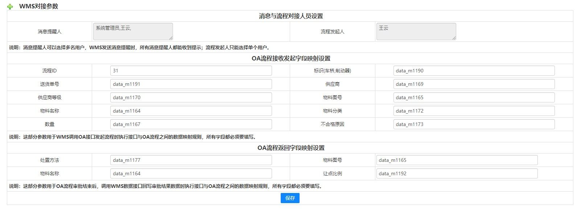Image resolution: width=577 pixels, height=210 pixels.
Task: Select the 送货单号 field
Action: tap(191, 84)
